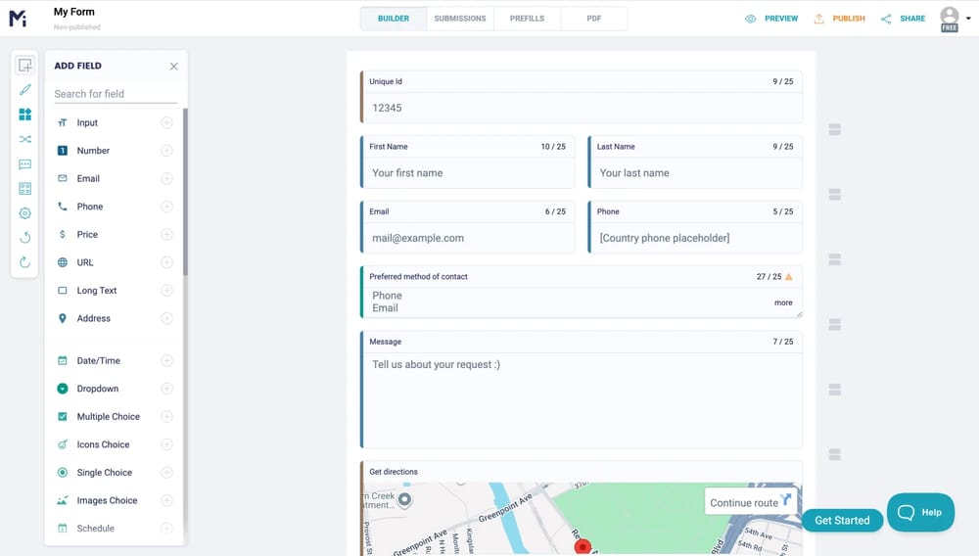Open the logic shuffle arrows icon
The image size is (979, 556).
coord(25,139)
